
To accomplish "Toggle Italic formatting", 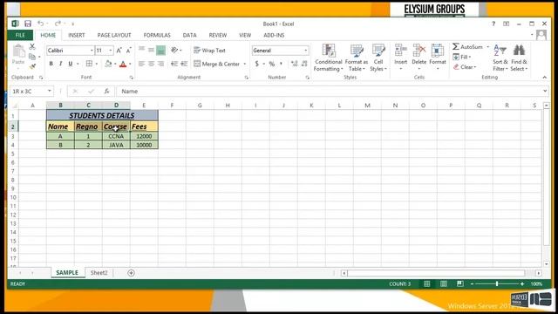I will point(60,64).
